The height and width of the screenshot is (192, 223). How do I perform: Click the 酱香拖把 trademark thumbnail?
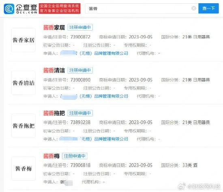point(24,126)
